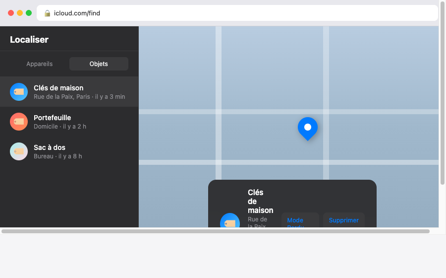Screen dimensions: 446x278
Task: Click the 'Bureau · il y a 8 h' text
Action: point(58,156)
